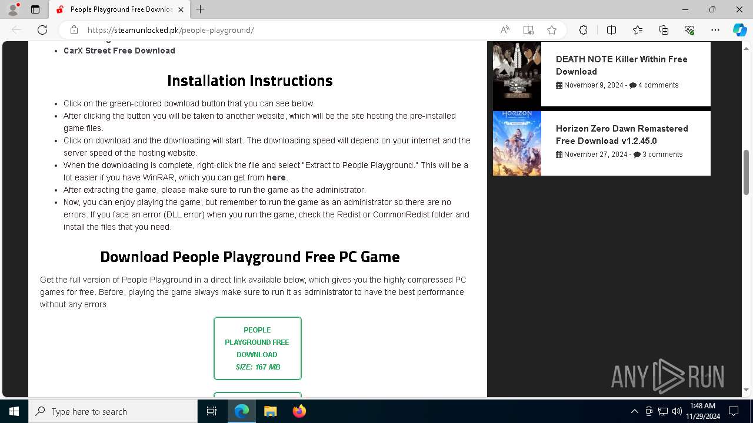This screenshot has width=753, height=423.
Task: Open clock showing 1:48 AM
Action: click(x=703, y=411)
